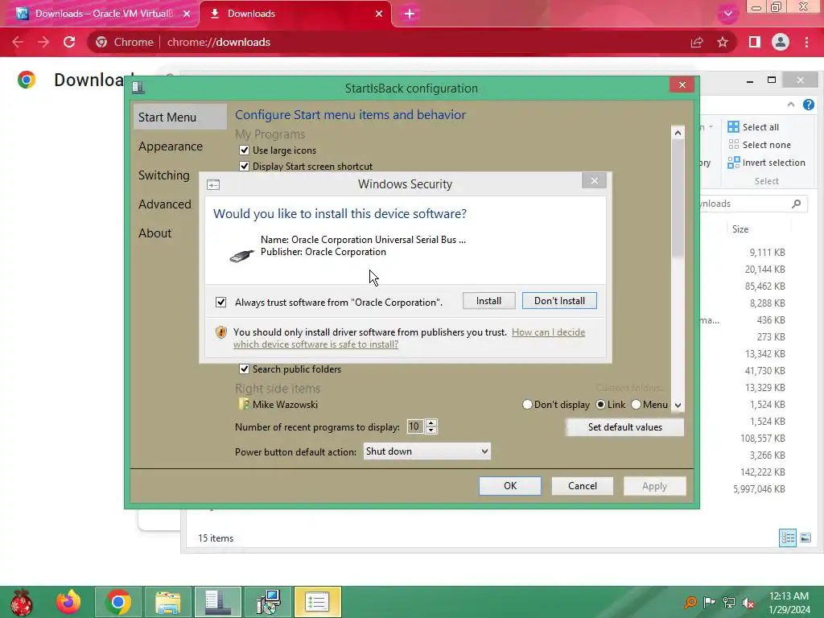Toggle Display Start screen shortcut checkbox
The width and height of the screenshot is (824, 618).
point(244,166)
